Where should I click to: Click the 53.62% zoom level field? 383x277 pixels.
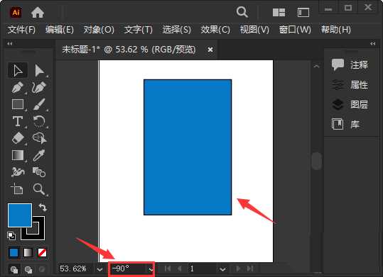(x=75, y=268)
